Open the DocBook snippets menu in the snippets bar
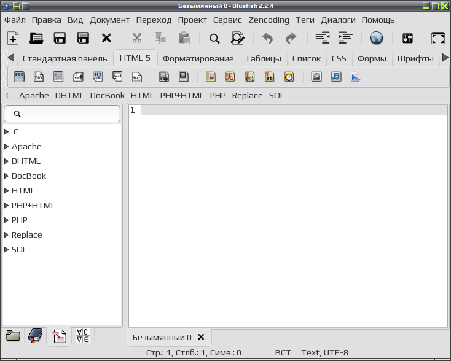 point(108,95)
